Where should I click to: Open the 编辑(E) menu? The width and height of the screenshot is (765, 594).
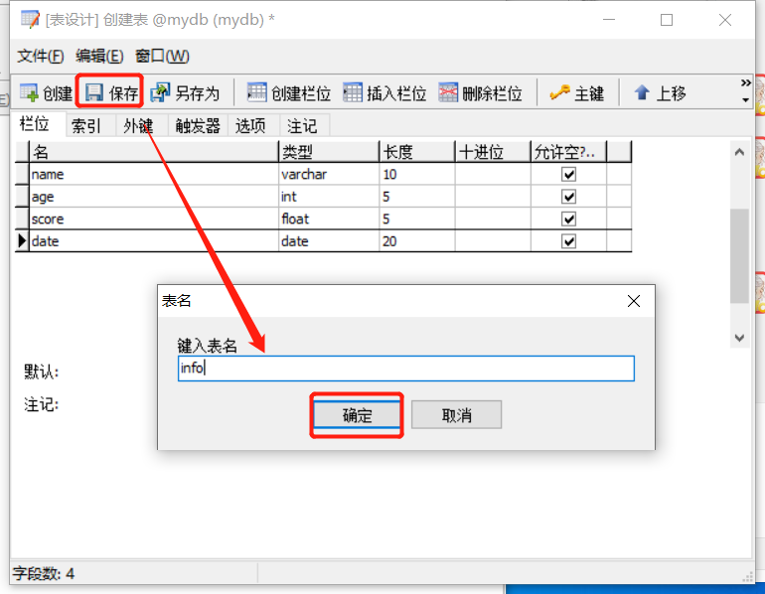[x=99, y=56]
